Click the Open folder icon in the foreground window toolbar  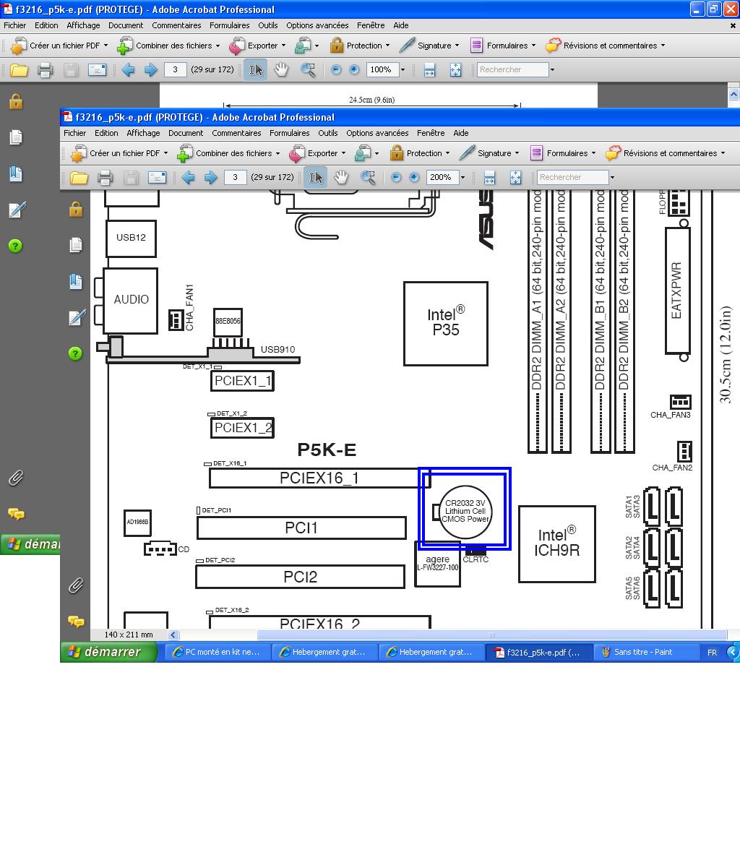coord(79,178)
